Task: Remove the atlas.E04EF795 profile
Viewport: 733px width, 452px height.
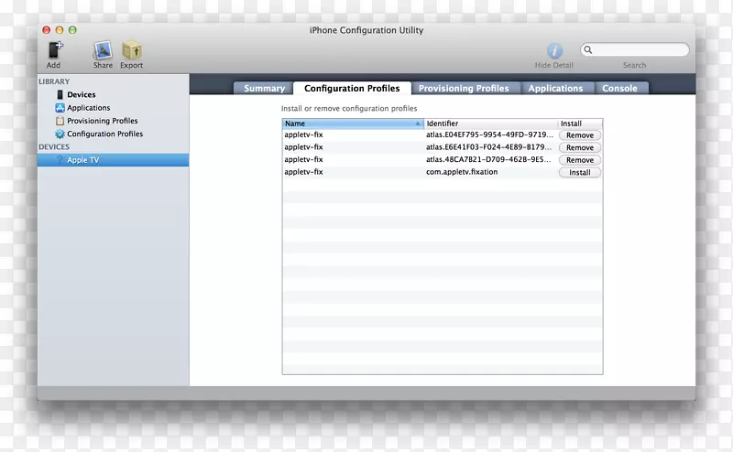Action: (579, 135)
